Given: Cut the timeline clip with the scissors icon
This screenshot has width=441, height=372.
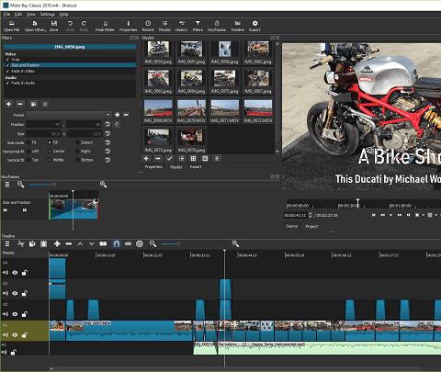Looking at the screenshot, I should click(x=21, y=243).
